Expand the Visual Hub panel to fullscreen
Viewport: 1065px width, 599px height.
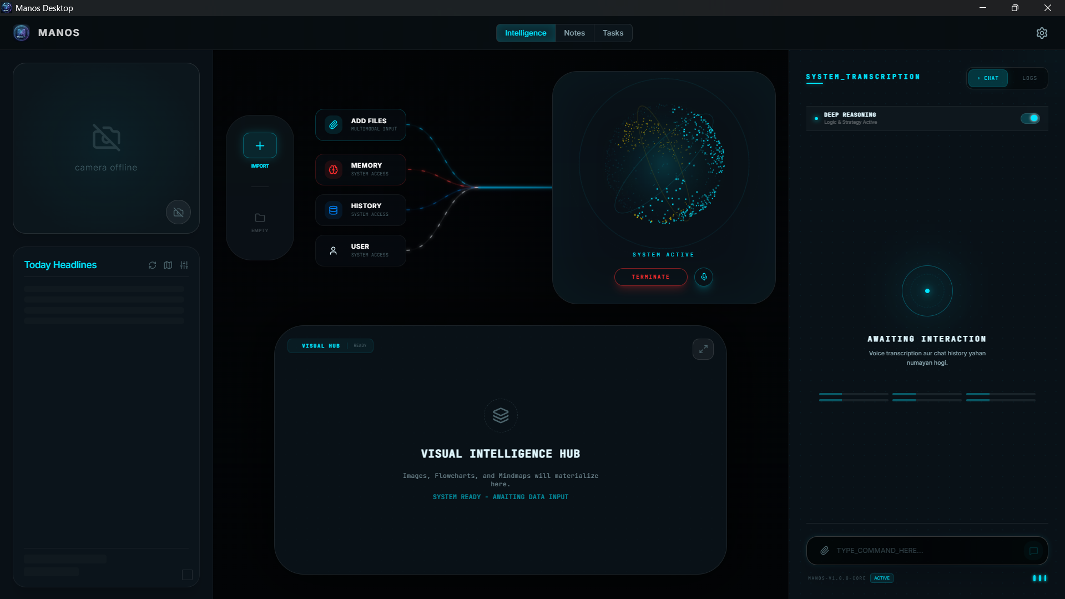703,349
